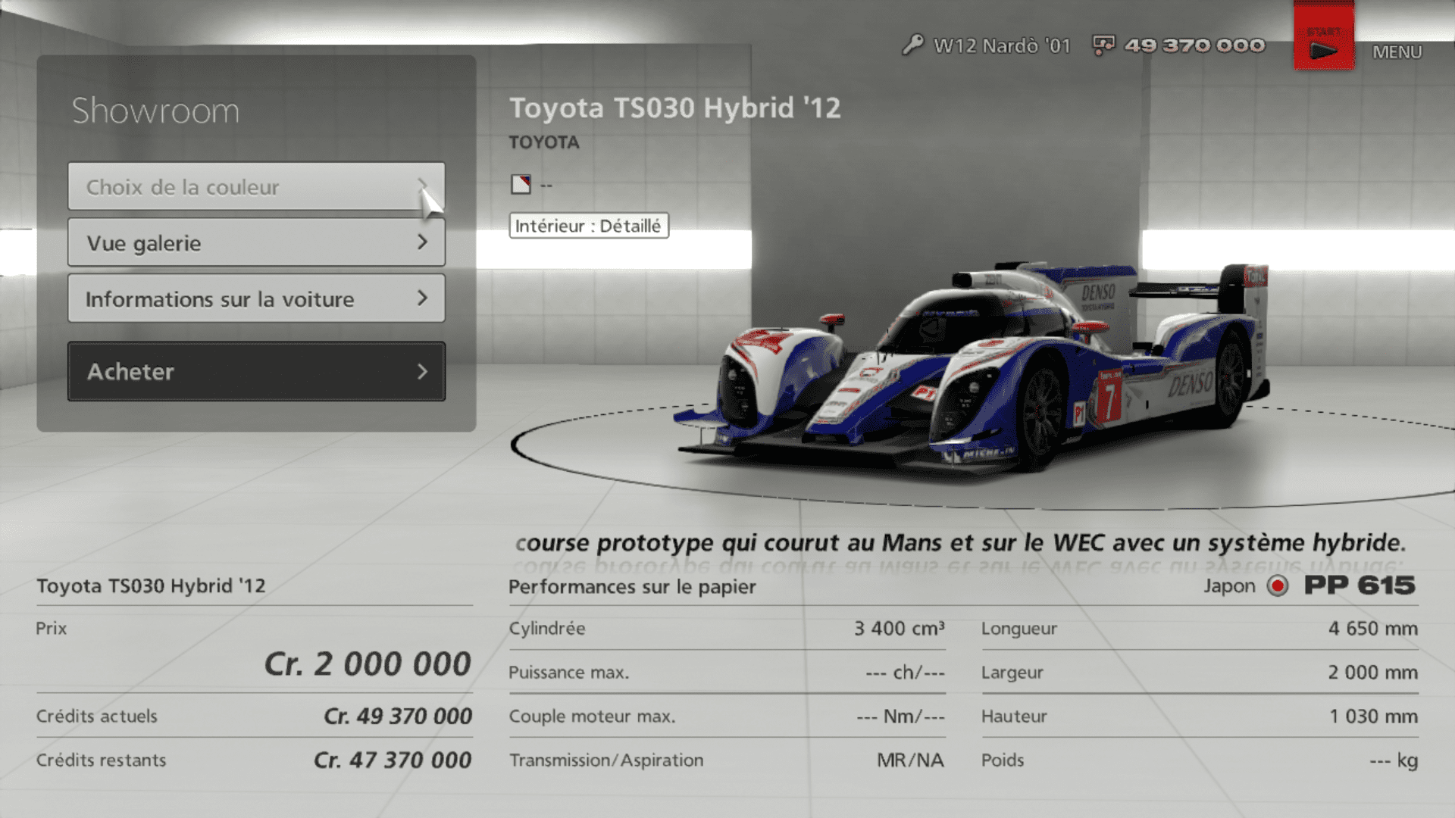Open the MENU label at top right
The height and width of the screenshot is (818, 1455).
tap(1397, 52)
